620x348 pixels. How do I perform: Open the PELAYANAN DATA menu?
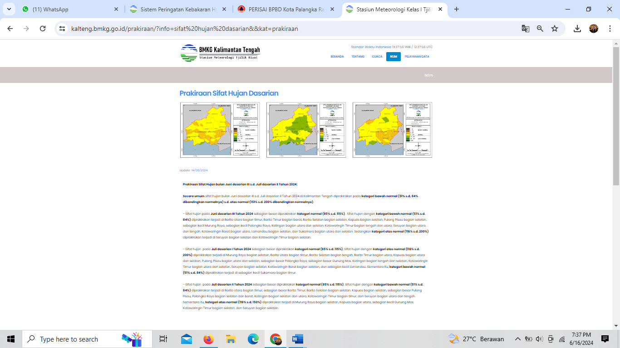[x=417, y=57]
